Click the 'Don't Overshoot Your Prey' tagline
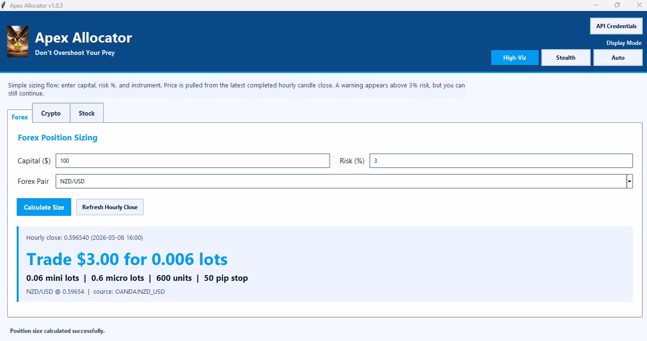The width and height of the screenshot is (647, 341). click(x=75, y=53)
